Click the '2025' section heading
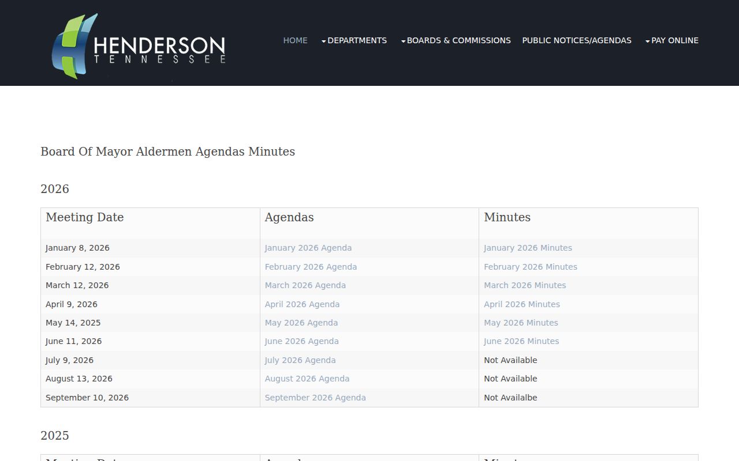 (55, 436)
